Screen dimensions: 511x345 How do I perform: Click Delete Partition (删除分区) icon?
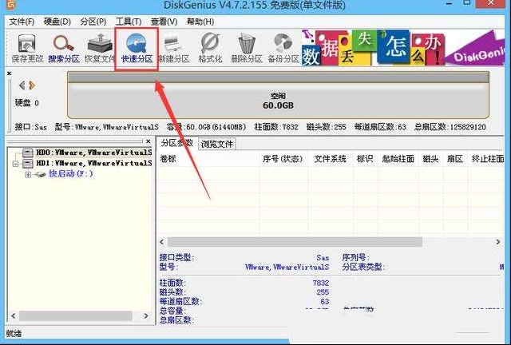coord(247,49)
